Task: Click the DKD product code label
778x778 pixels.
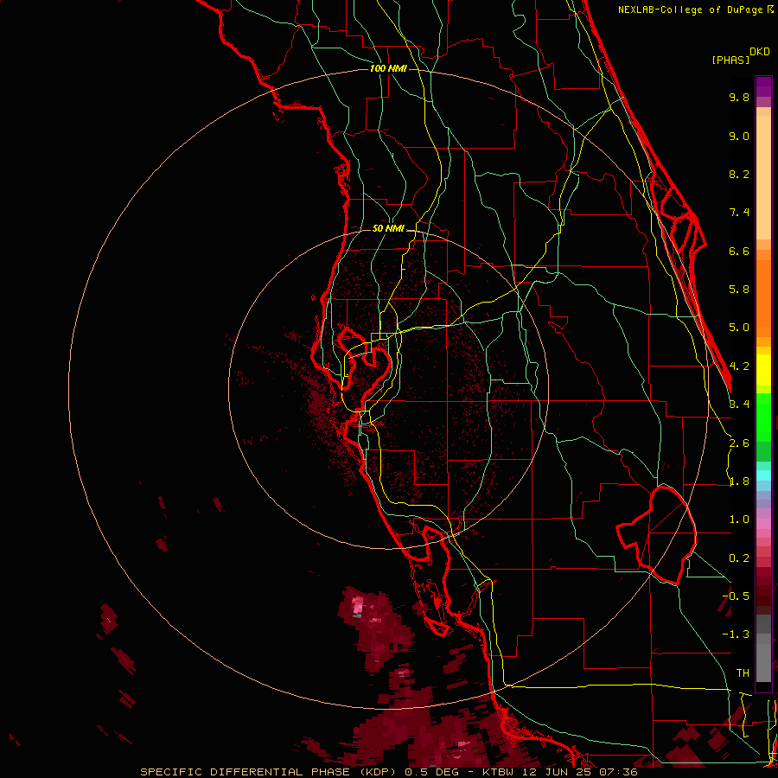Action: pos(759,52)
